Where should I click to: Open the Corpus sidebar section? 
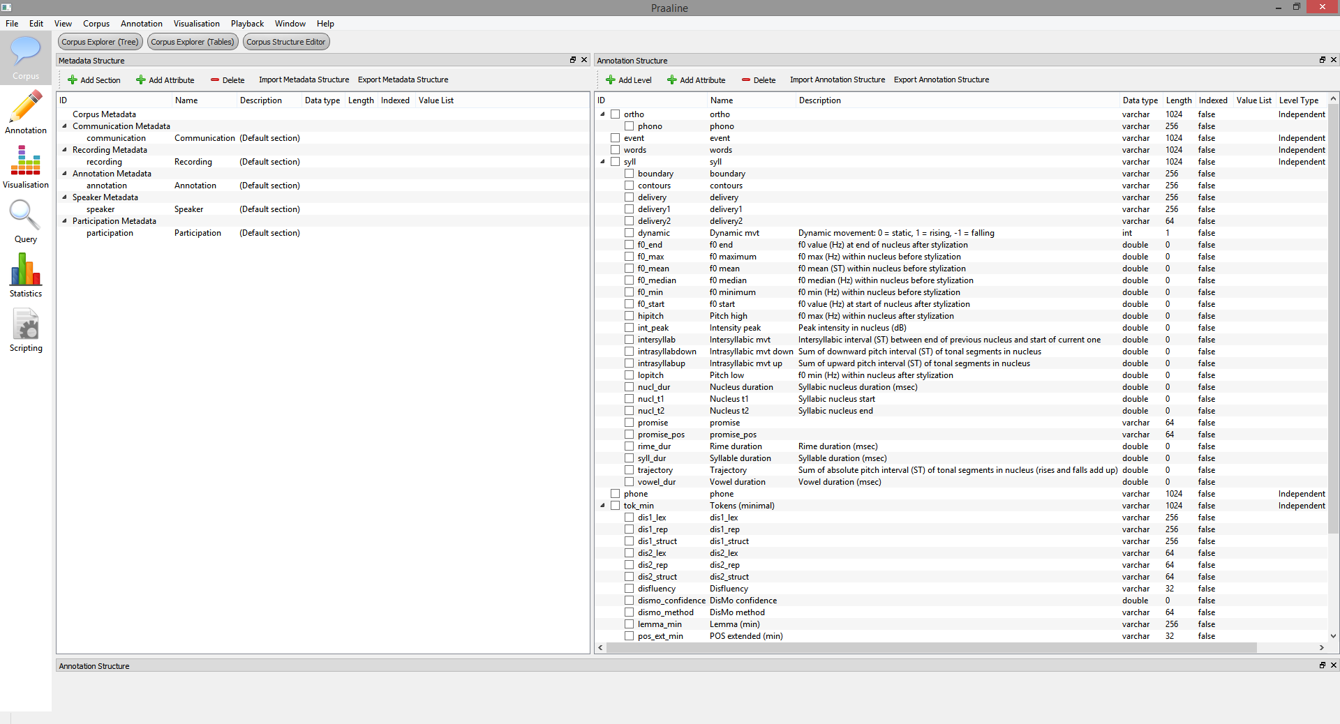click(x=26, y=59)
